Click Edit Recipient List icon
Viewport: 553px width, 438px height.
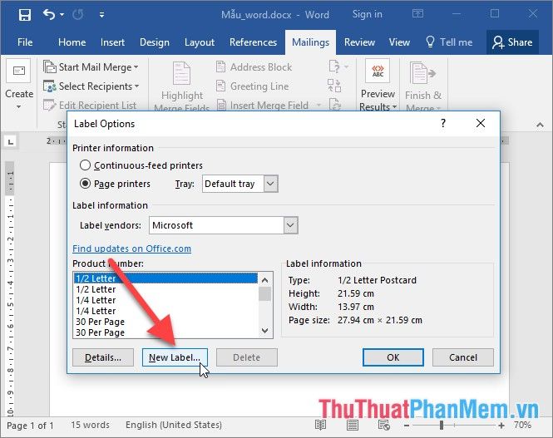[x=49, y=105]
